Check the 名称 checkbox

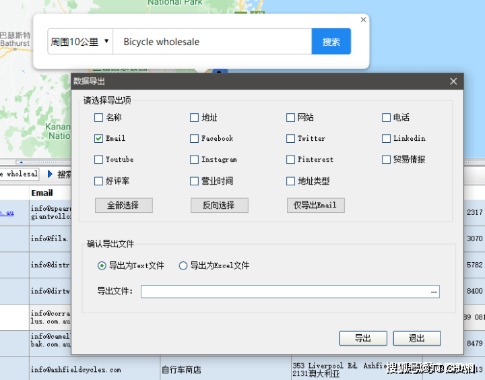click(98, 118)
